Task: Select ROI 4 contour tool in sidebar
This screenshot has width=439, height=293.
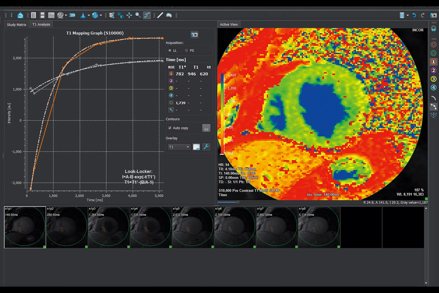Action: (434, 88)
